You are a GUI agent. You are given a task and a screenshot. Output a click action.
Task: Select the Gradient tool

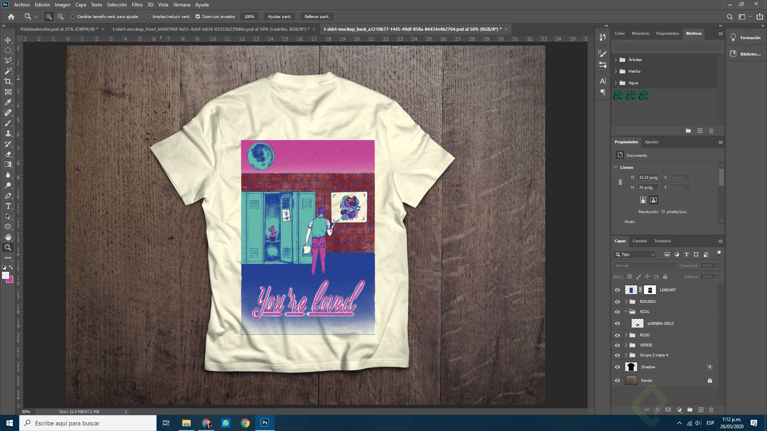[x=8, y=164]
